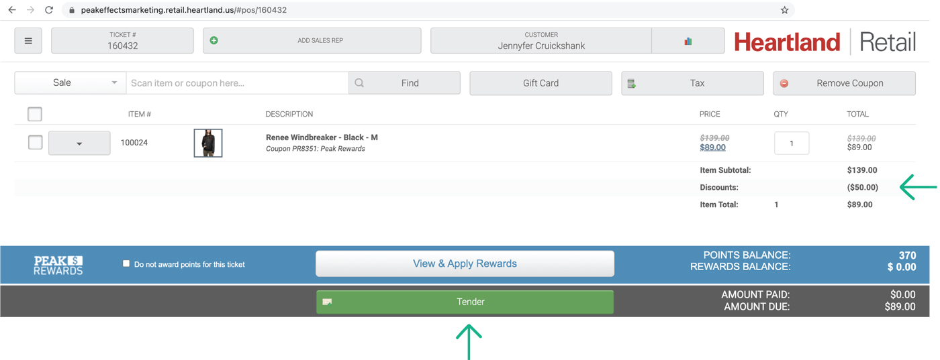Open the Renee Windbreaker product thumbnail
This screenshot has height=360, width=940.
coord(208,143)
